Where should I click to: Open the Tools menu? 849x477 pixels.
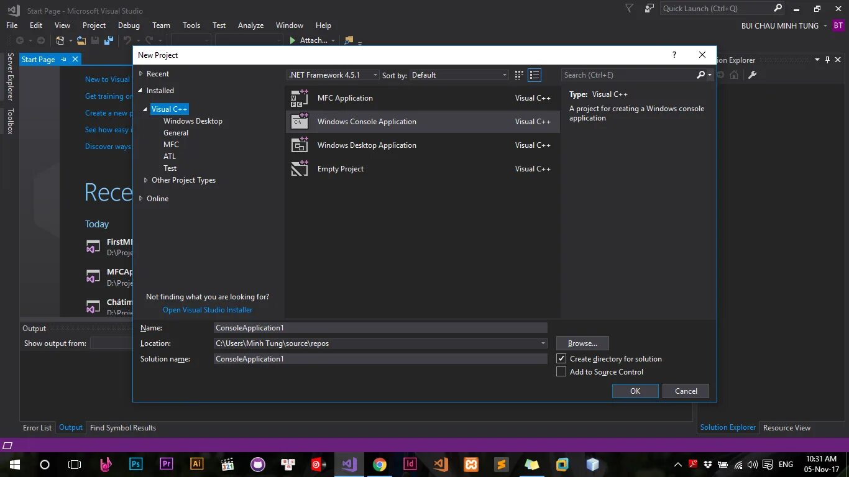191,25
